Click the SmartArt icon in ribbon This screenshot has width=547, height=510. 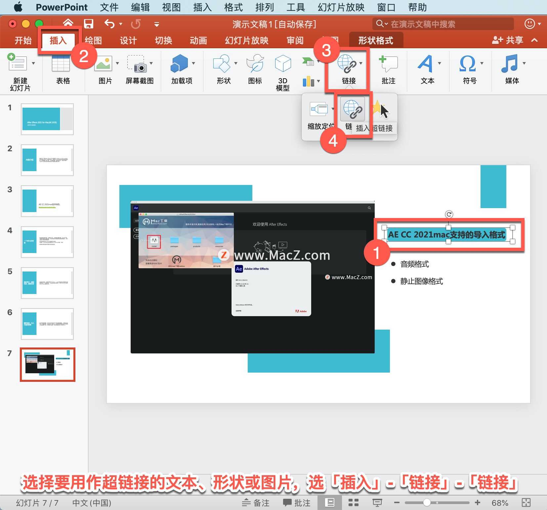[308, 61]
